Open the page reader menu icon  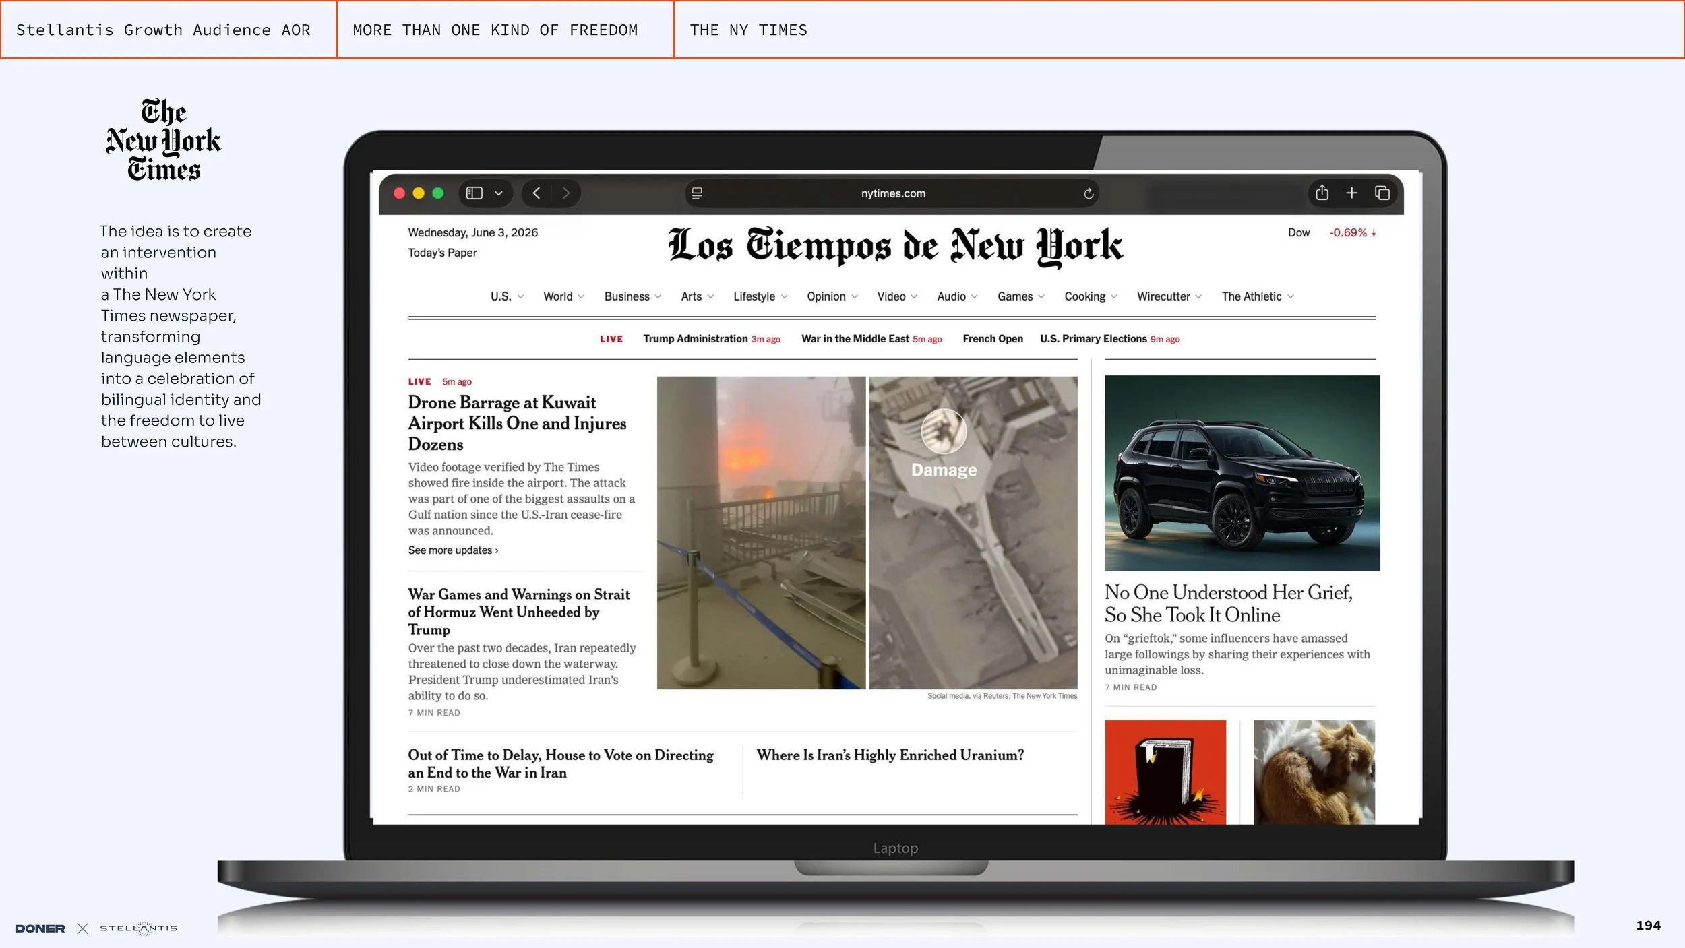click(x=697, y=193)
